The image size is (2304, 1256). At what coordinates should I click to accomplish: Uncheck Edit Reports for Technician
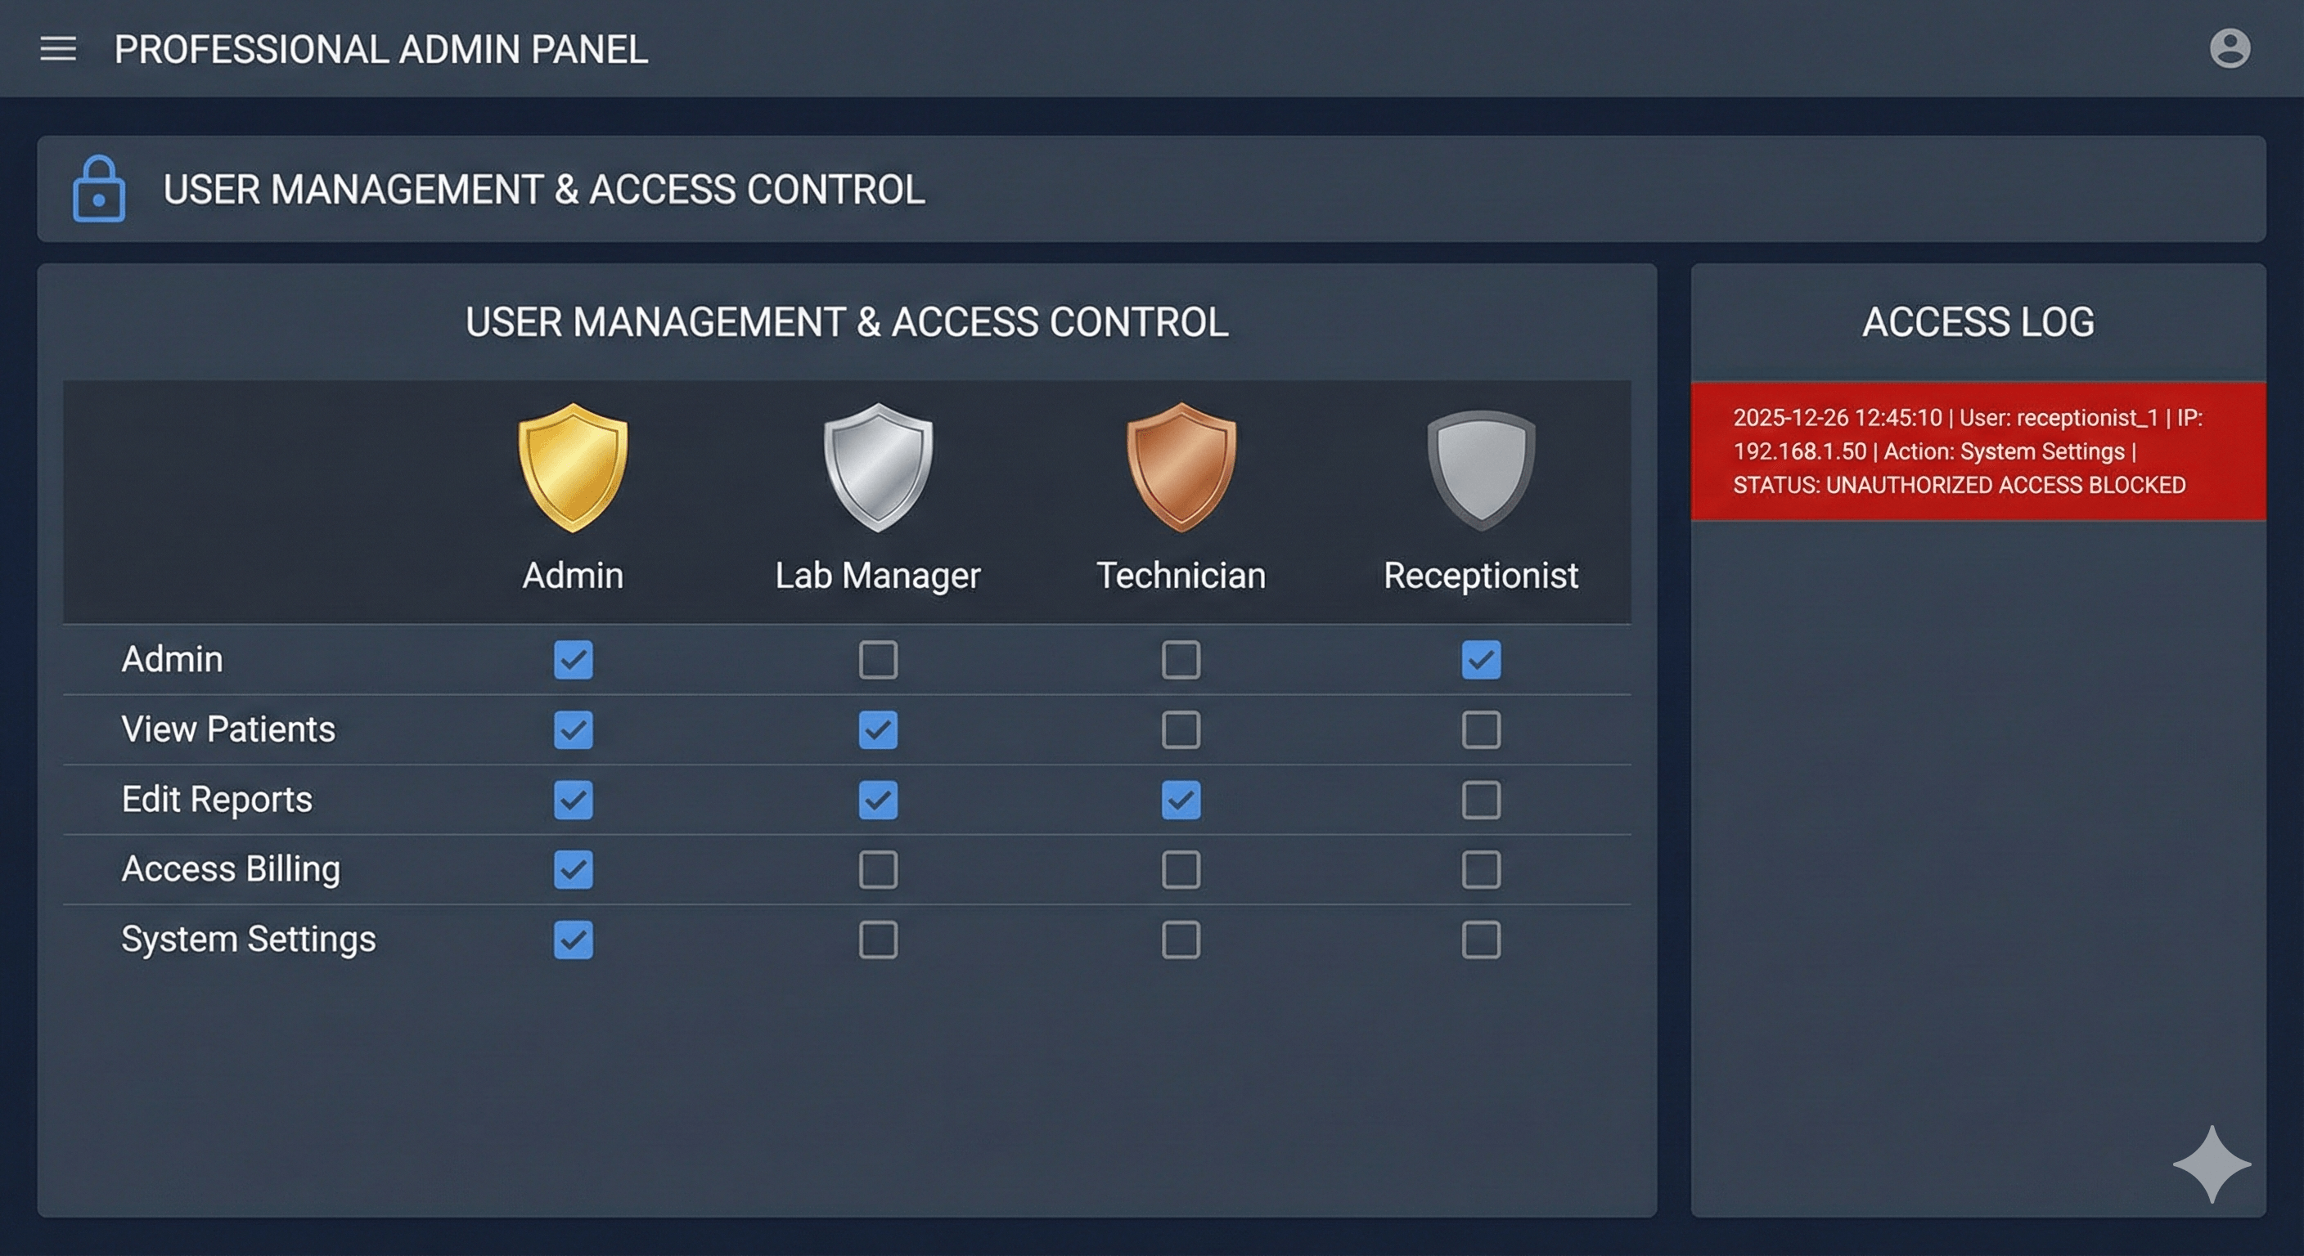[1182, 800]
